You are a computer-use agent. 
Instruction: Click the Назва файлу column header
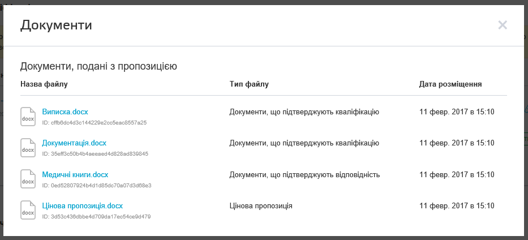(x=44, y=84)
